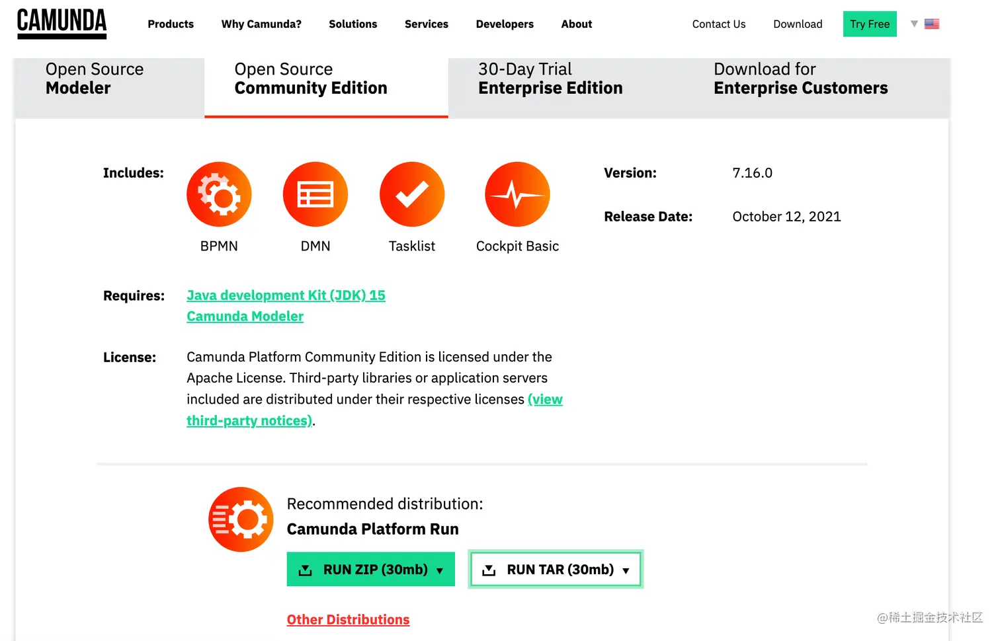Click the Download link in header

[x=798, y=24]
